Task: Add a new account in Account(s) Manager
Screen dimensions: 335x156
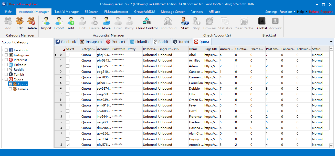Action: [x=71, y=23]
